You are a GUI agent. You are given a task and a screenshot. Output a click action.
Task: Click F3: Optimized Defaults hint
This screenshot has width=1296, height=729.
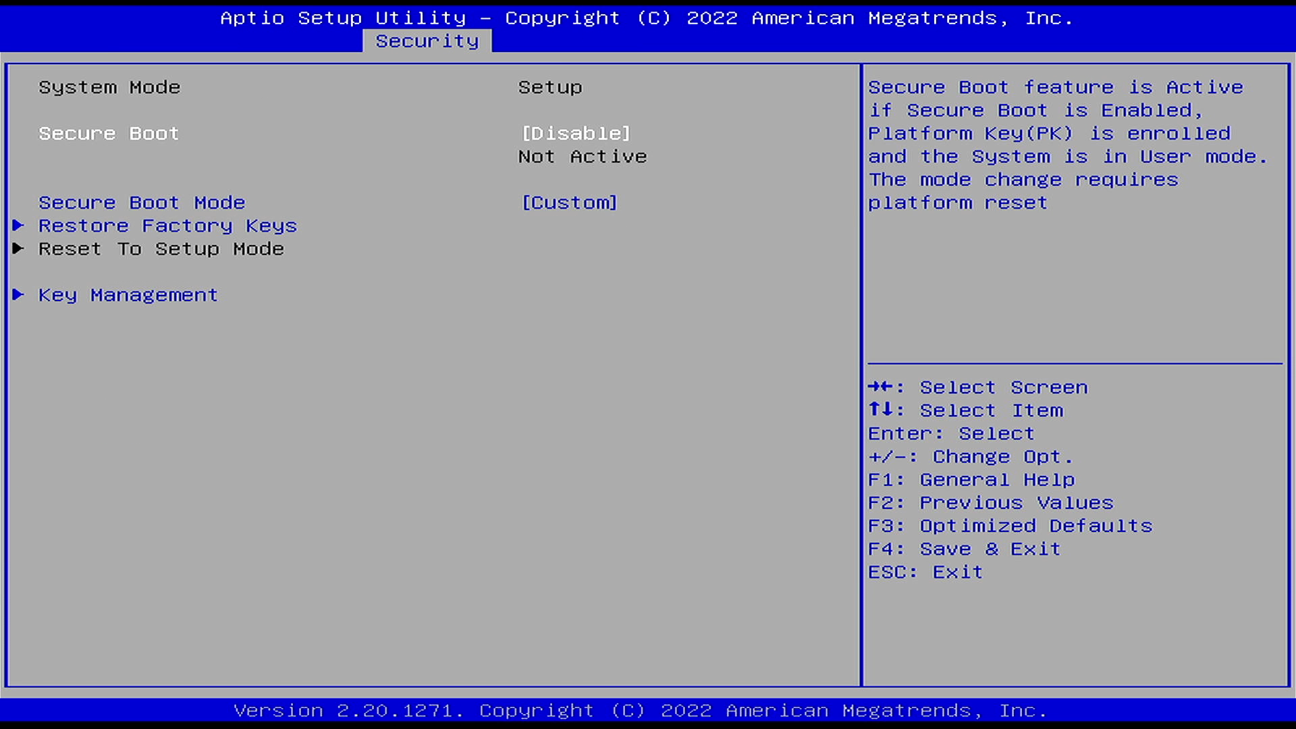point(1010,526)
